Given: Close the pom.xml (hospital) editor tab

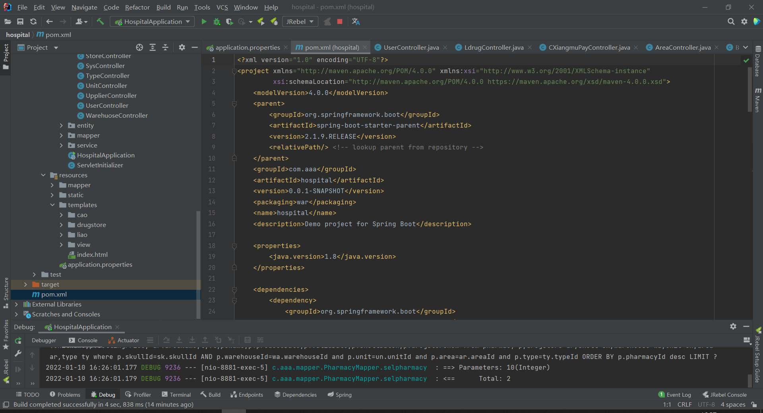Looking at the screenshot, I should [365, 48].
